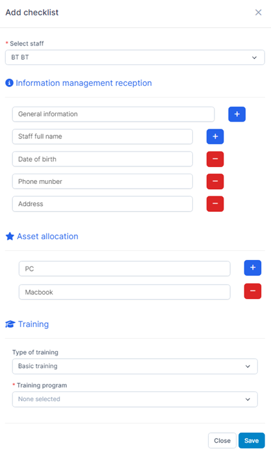Click the graduation cap Training icon
This screenshot has height=457, width=271.
(10, 324)
